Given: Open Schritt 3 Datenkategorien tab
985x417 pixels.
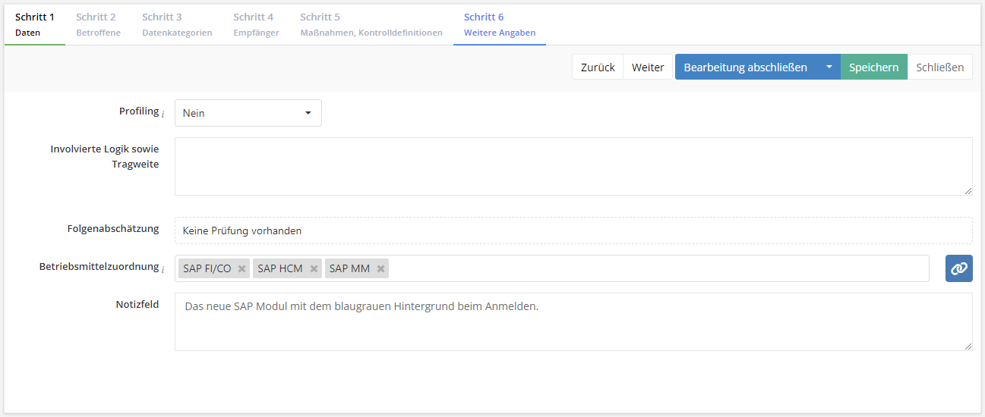Looking at the screenshot, I should tap(177, 24).
